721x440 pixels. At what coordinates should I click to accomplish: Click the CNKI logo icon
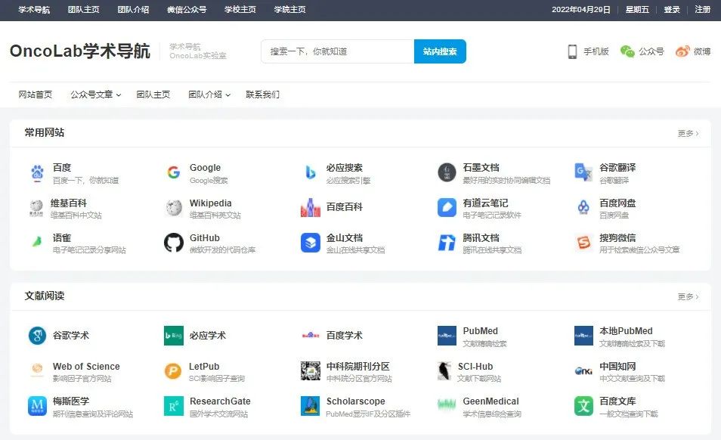[583, 370]
